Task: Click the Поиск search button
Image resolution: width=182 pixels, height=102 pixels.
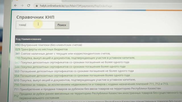Action: (x=62, y=25)
